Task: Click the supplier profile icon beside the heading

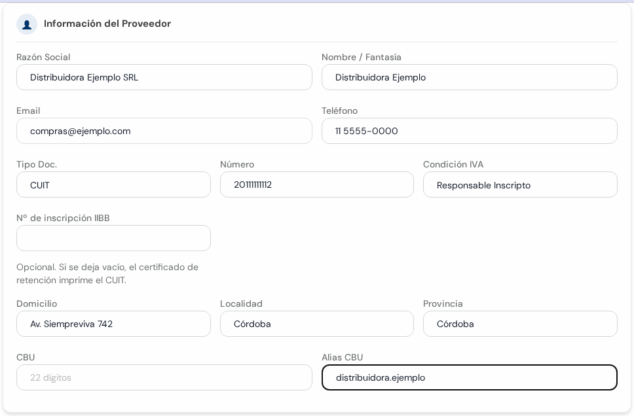Action: pyautogui.click(x=27, y=24)
